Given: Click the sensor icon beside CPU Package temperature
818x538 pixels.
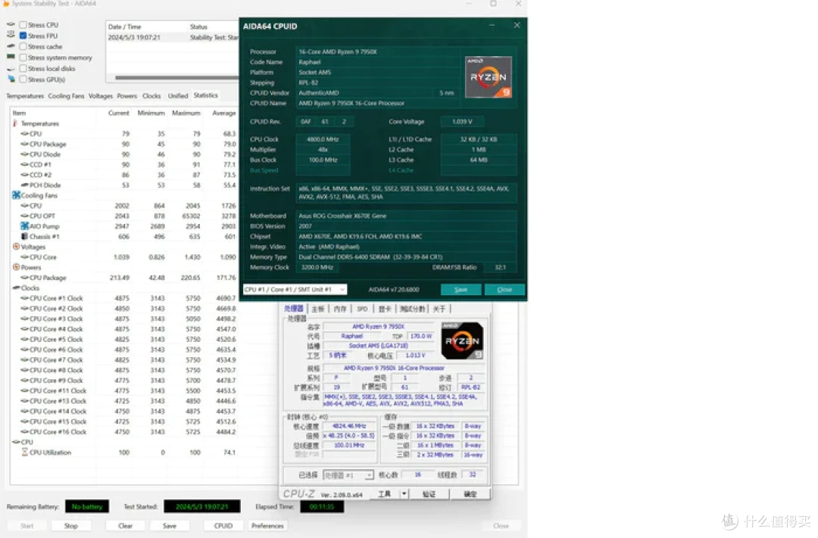Looking at the screenshot, I should pyautogui.click(x=24, y=144).
